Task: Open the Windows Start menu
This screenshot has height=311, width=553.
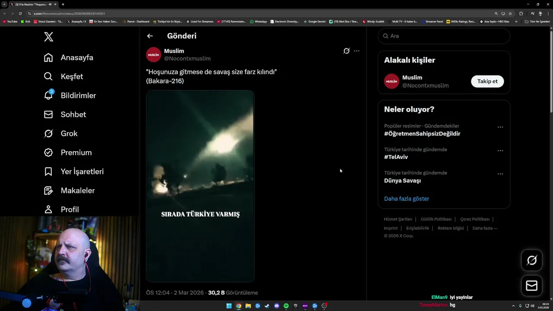Action: (x=229, y=306)
